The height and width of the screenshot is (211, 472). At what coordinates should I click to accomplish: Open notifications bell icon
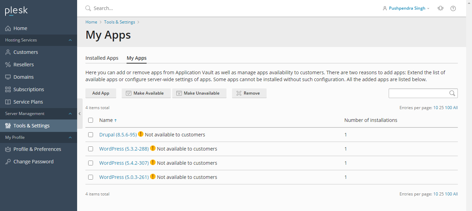[x=441, y=8]
